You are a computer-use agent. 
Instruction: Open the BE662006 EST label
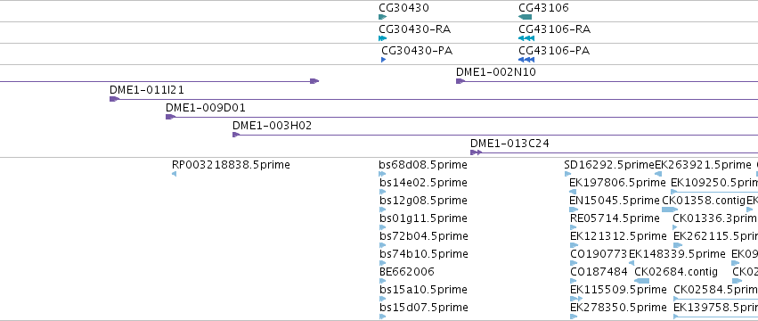(407, 272)
